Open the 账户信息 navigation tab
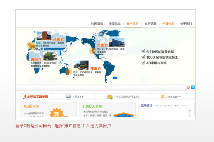 click(132, 24)
